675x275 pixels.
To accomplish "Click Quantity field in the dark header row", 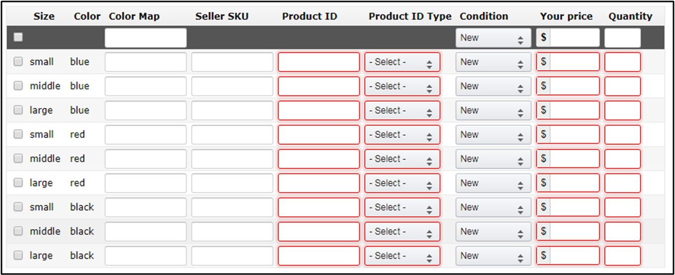I will pyautogui.click(x=622, y=38).
